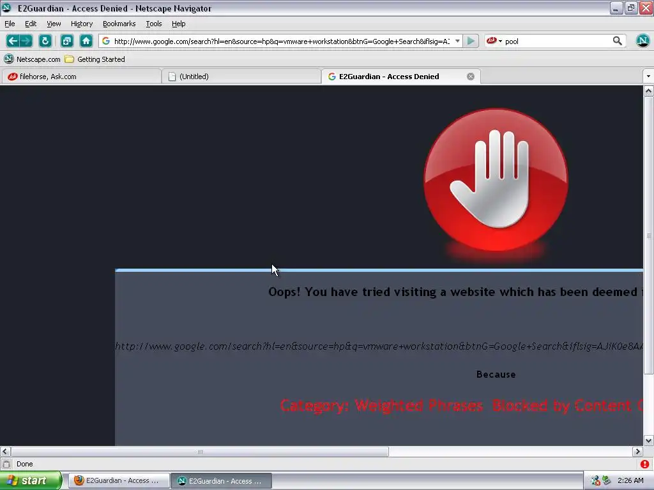Go back with the Back arrow button
The height and width of the screenshot is (490, 654).
(x=13, y=41)
